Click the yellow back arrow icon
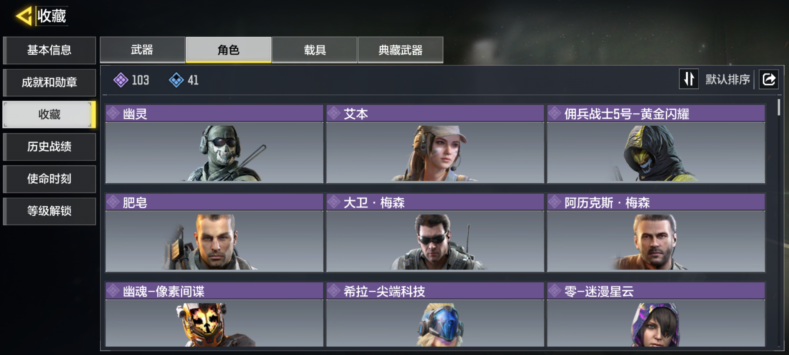 (24, 16)
